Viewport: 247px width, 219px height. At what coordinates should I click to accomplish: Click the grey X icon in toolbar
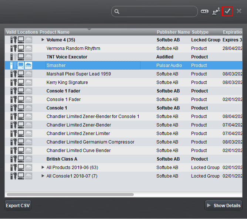tap(239, 11)
